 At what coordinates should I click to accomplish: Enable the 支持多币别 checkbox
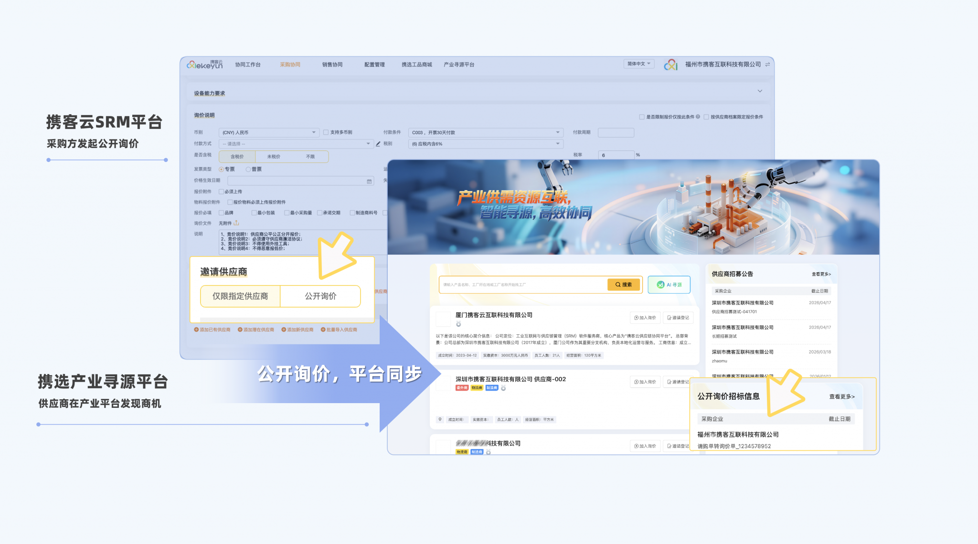[326, 132]
